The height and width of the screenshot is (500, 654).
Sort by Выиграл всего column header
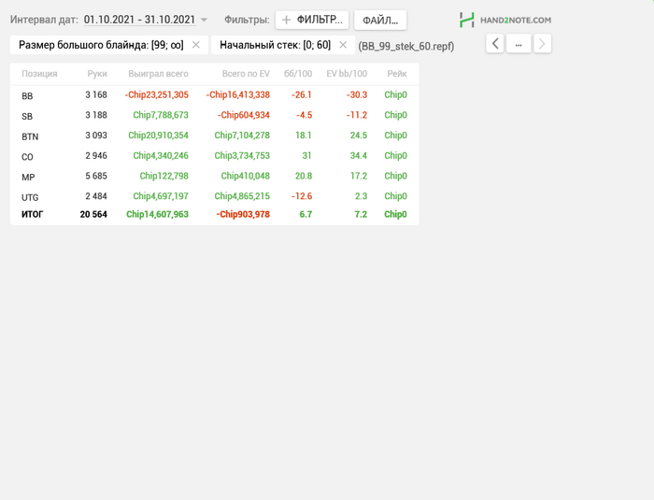(158, 74)
